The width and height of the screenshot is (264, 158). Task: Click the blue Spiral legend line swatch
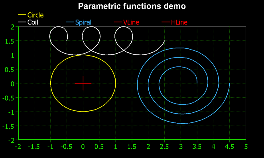70,22
